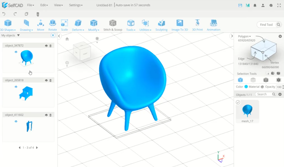Open the 3D Print tool
The height and width of the screenshot is (167, 284).
197,25
